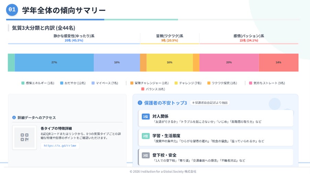The height and width of the screenshot is (174, 310).
Task: Click the 感情(パッション)系 category header
Action: [x=249, y=36]
